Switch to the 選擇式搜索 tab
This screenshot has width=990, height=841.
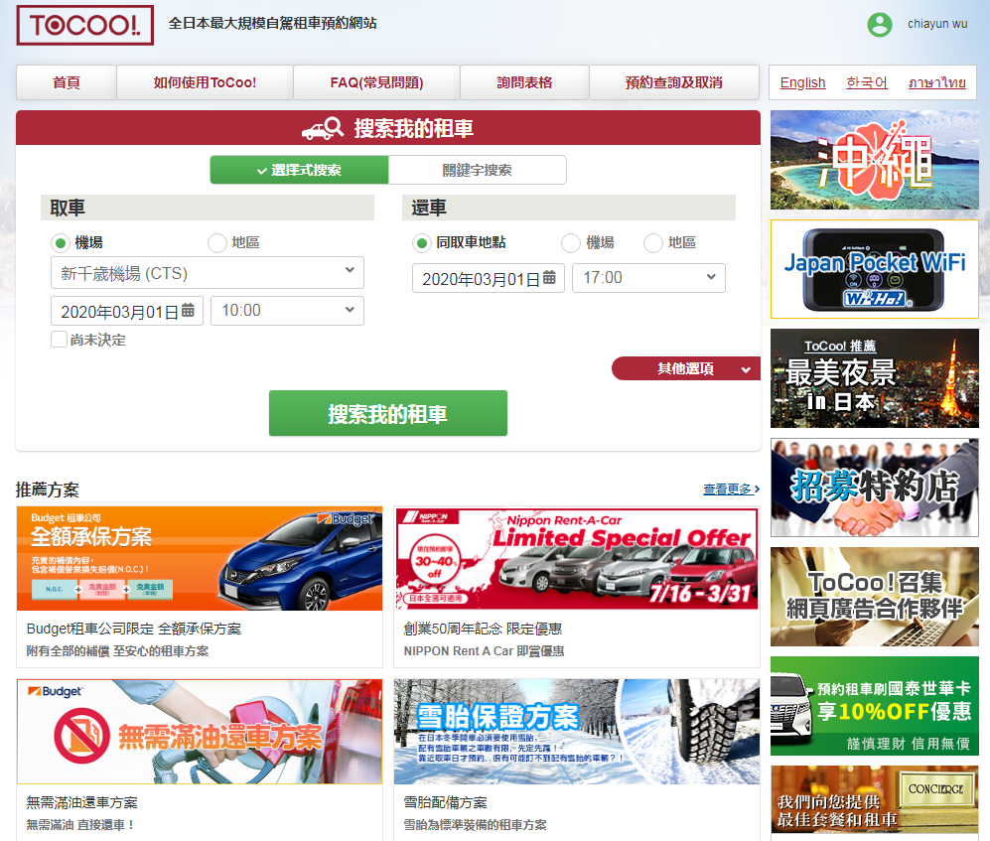[299, 170]
